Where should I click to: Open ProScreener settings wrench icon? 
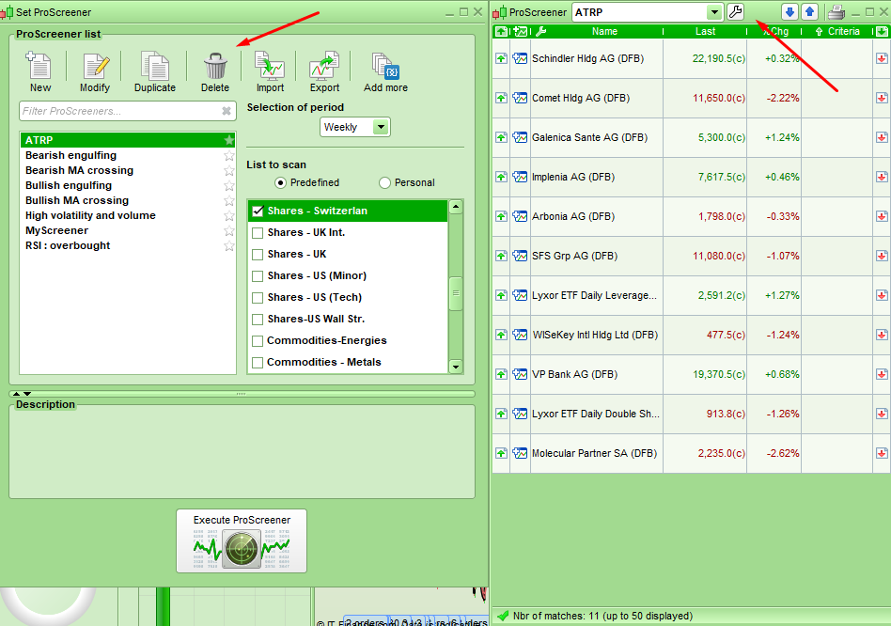click(x=735, y=12)
